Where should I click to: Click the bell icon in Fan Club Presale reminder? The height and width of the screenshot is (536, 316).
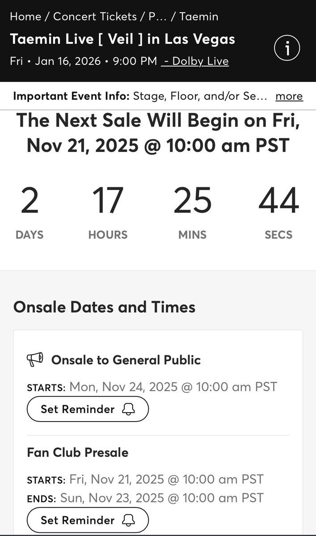tap(129, 520)
